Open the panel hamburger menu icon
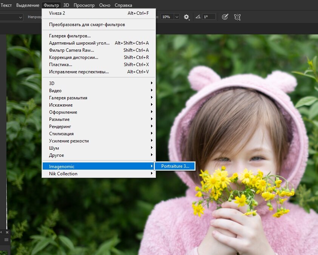The height and width of the screenshot is (255, 318). point(6,240)
